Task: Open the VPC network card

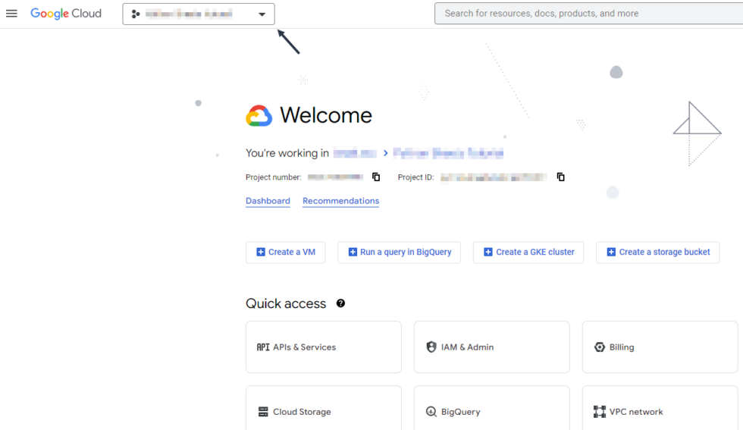Action: [x=659, y=411]
